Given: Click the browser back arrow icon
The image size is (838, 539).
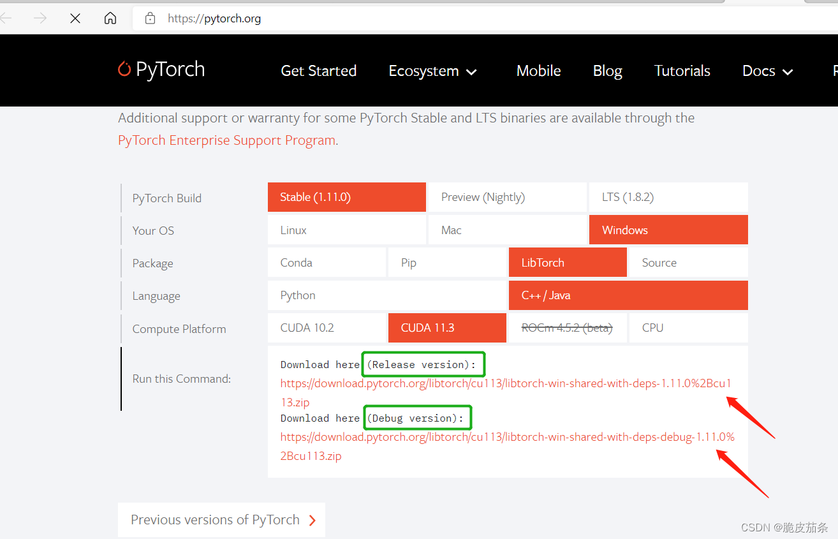Looking at the screenshot, I should (x=6, y=18).
